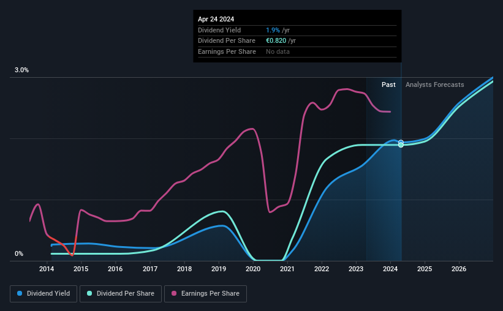Click the teal Dividend Per Share legend dot

click(89, 293)
